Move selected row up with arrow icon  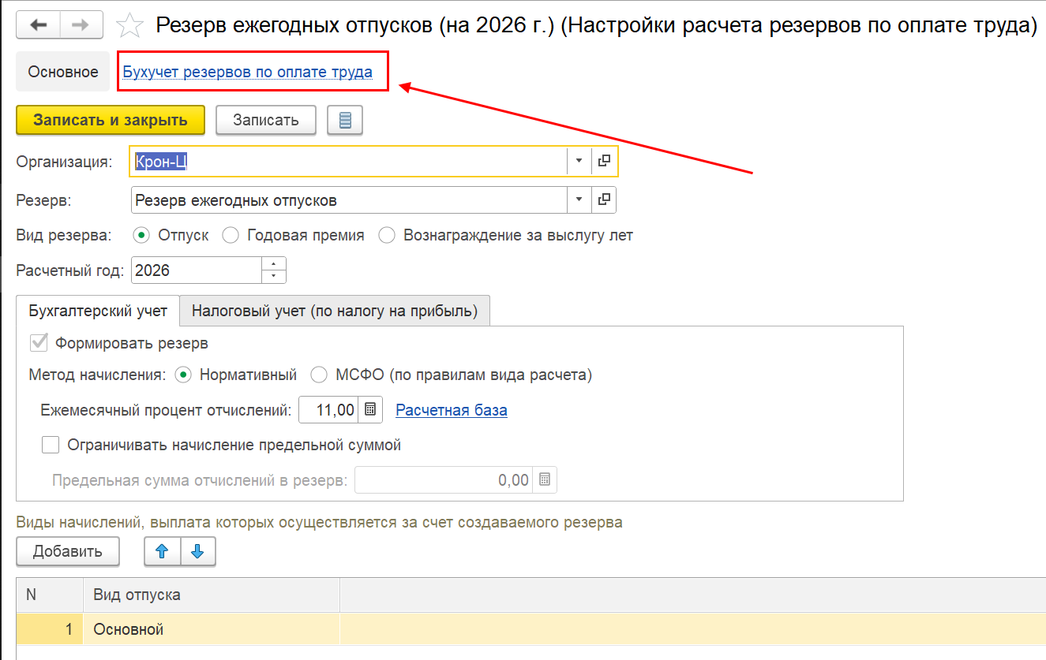tap(162, 552)
